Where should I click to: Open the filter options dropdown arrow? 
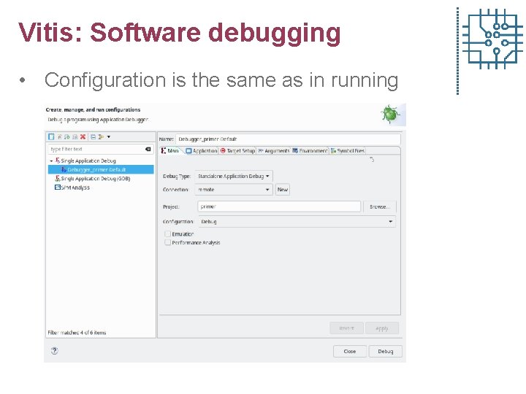pos(108,136)
